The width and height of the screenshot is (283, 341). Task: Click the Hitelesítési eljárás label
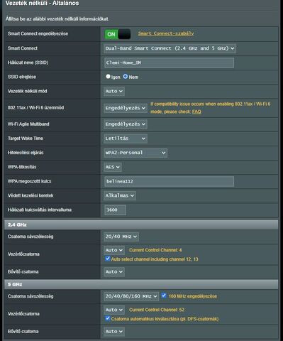[x=26, y=153]
